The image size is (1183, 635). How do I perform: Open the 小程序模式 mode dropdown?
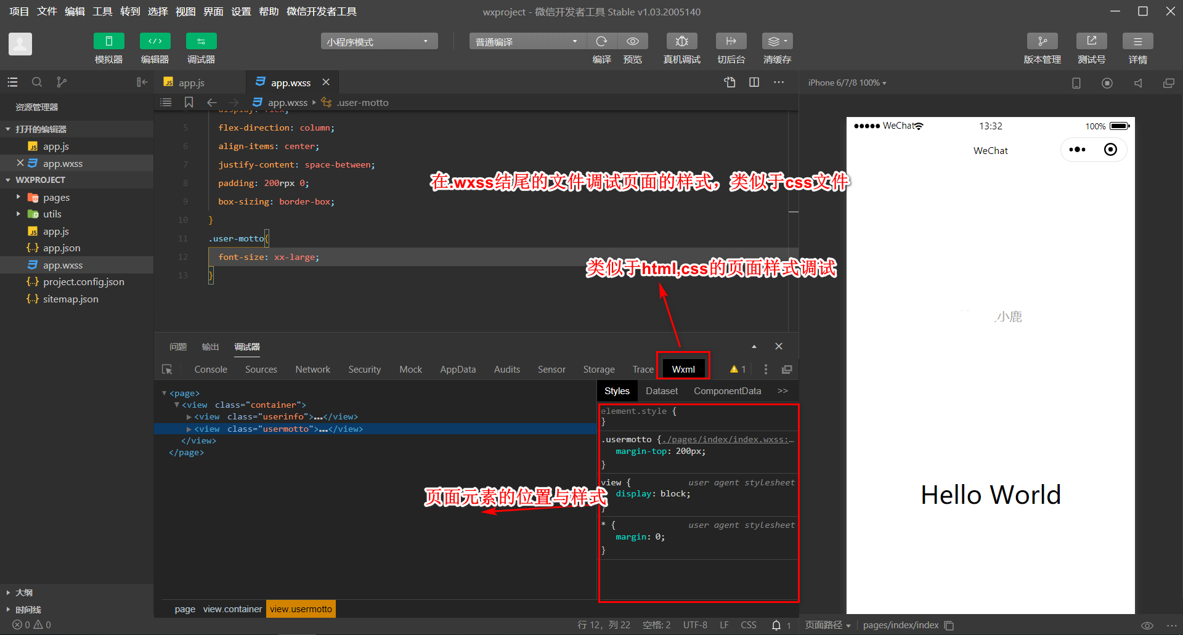tap(379, 41)
